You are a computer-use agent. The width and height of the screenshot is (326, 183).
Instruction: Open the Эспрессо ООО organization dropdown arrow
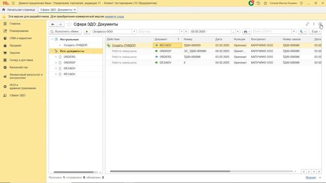pos(134,32)
